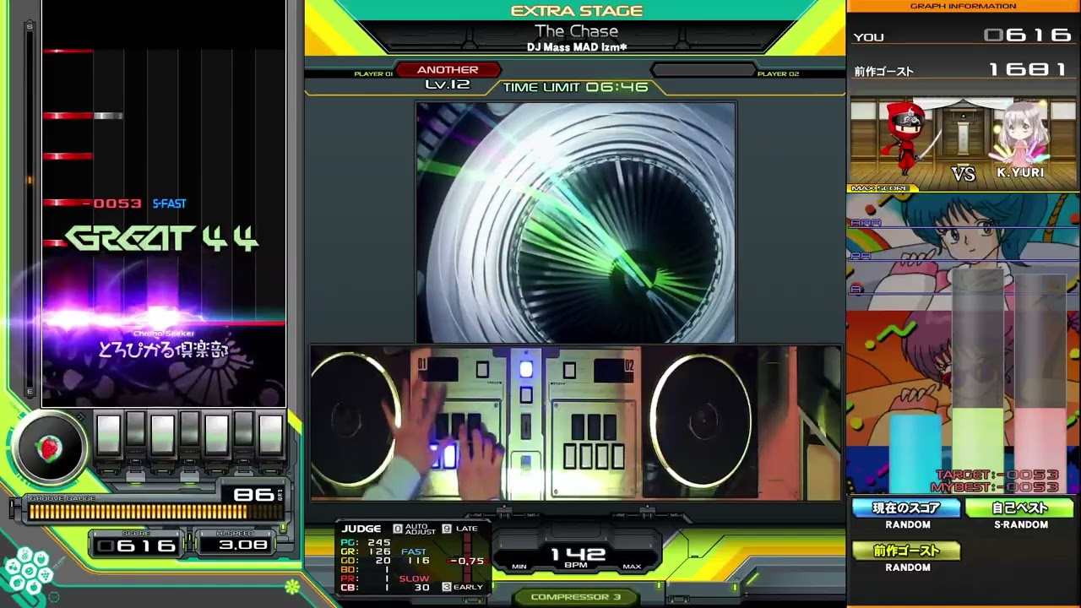Click the Lv.12 level label
Viewport: 1081px width, 608px height.
click(448, 84)
